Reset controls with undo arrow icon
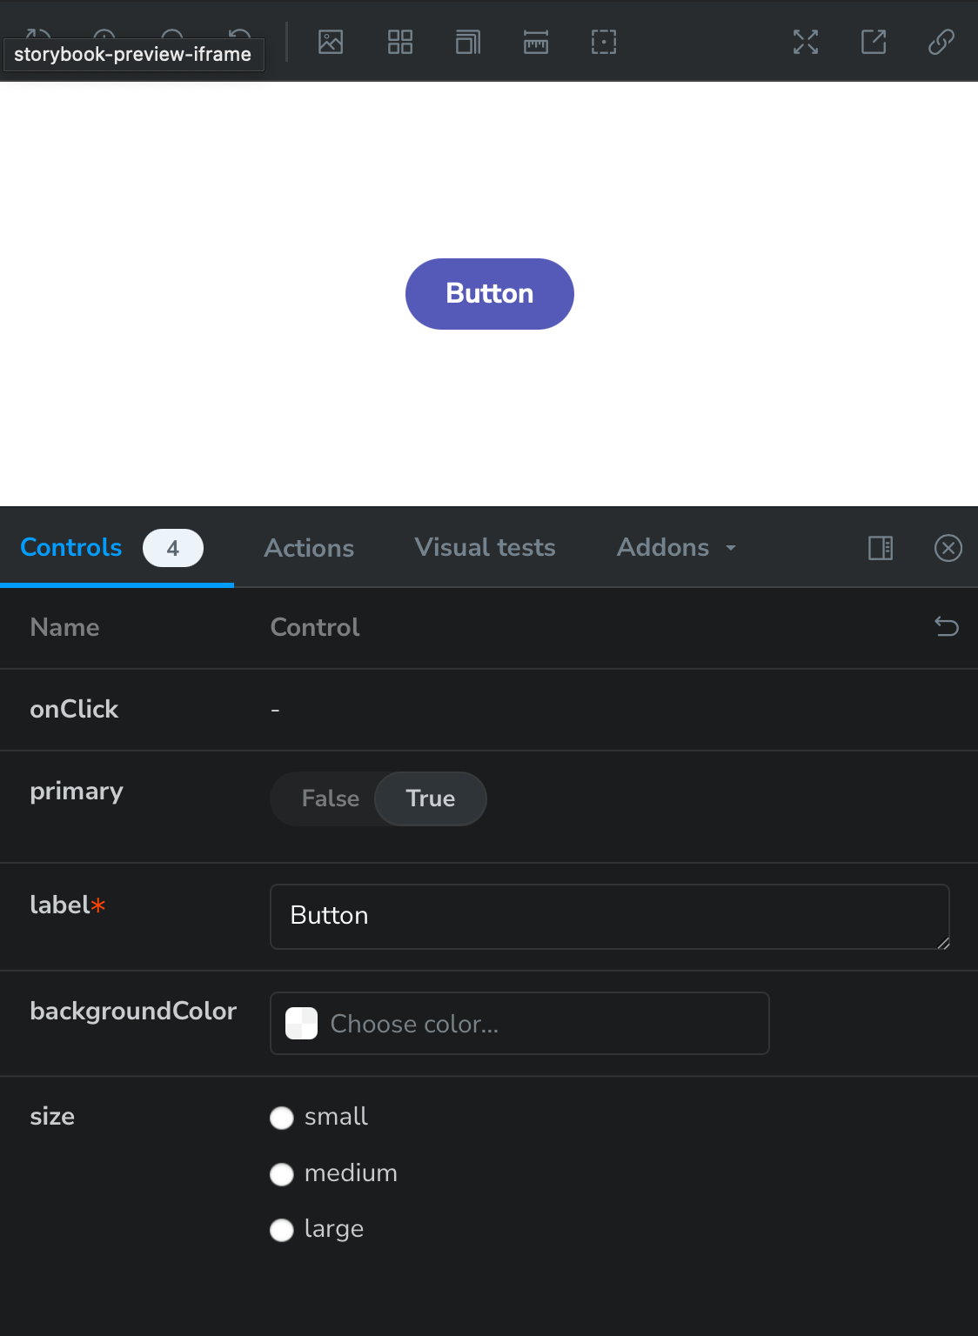 [x=947, y=626]
